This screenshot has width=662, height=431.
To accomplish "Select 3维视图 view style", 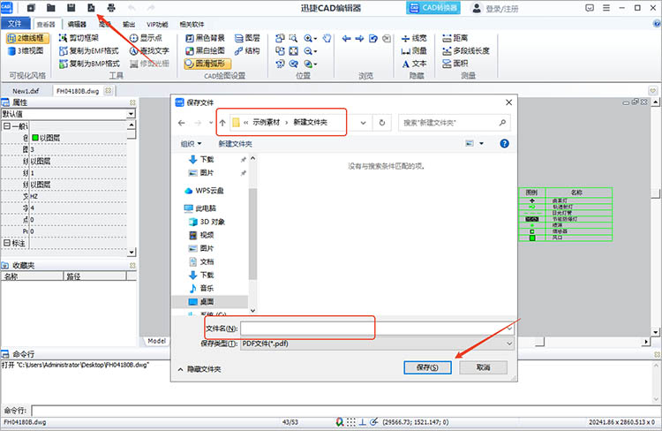I will 26,50.
